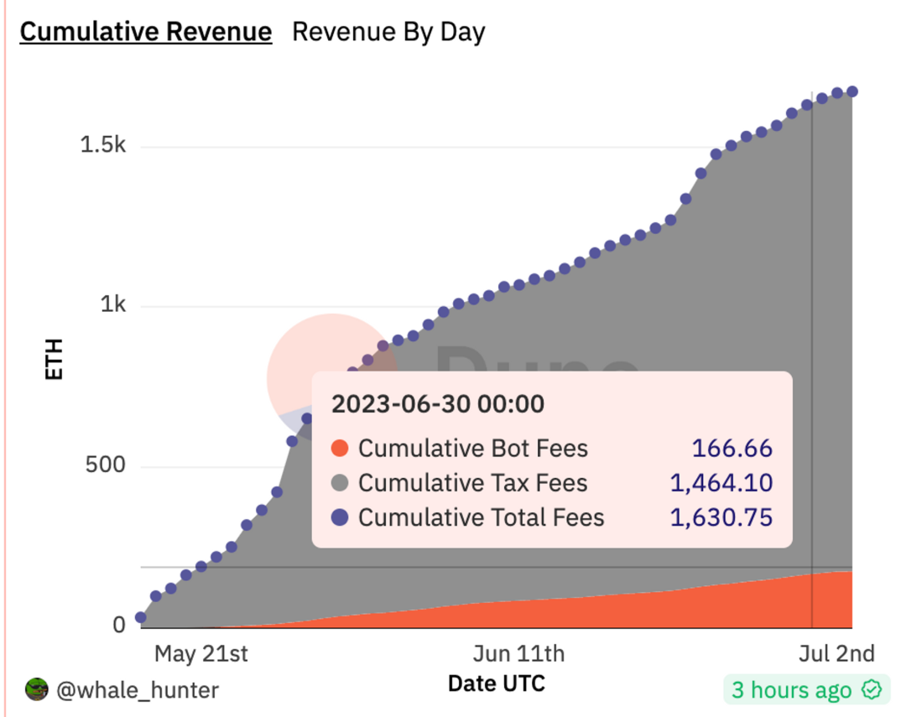The width and height of the screenshot is (906, 717).
Task: Click the ETH y-axis title
Action: (x=54, y=359)
